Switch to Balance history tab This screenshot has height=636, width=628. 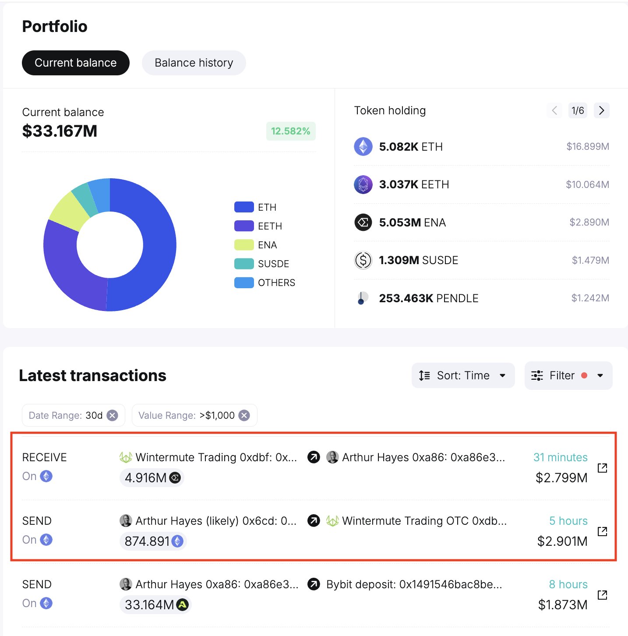point(194,63)
